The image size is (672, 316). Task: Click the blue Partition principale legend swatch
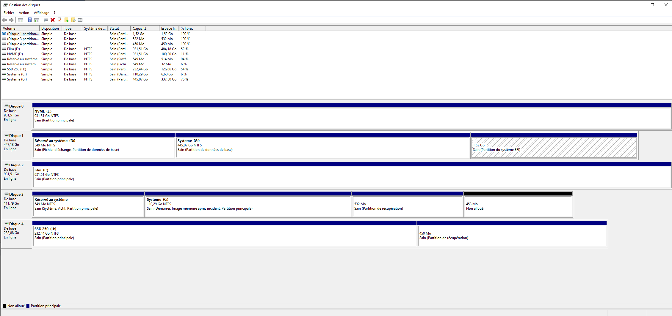(28, 306)
